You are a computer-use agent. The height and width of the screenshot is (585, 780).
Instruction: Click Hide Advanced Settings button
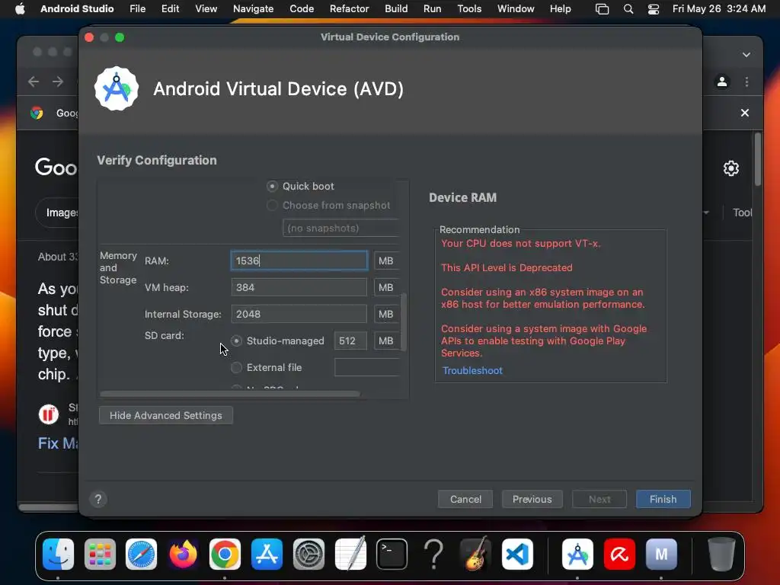165,415
